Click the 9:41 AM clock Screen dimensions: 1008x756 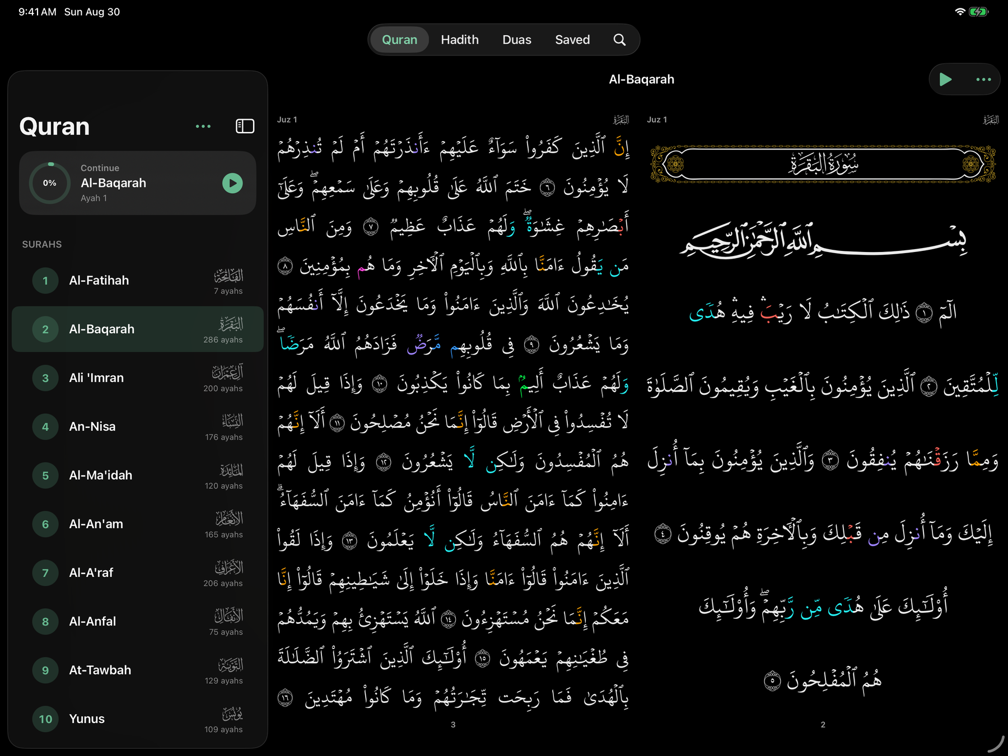[37, 12]
